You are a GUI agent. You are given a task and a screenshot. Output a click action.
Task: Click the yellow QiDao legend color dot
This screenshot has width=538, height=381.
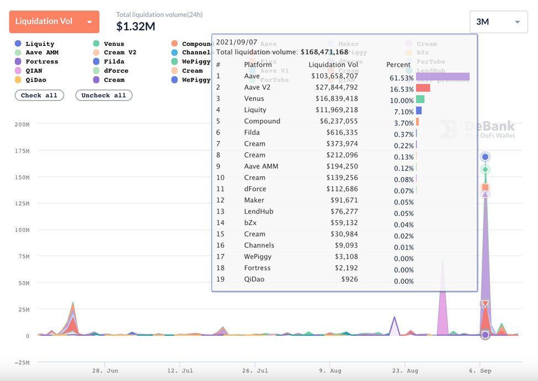(18, 80)
